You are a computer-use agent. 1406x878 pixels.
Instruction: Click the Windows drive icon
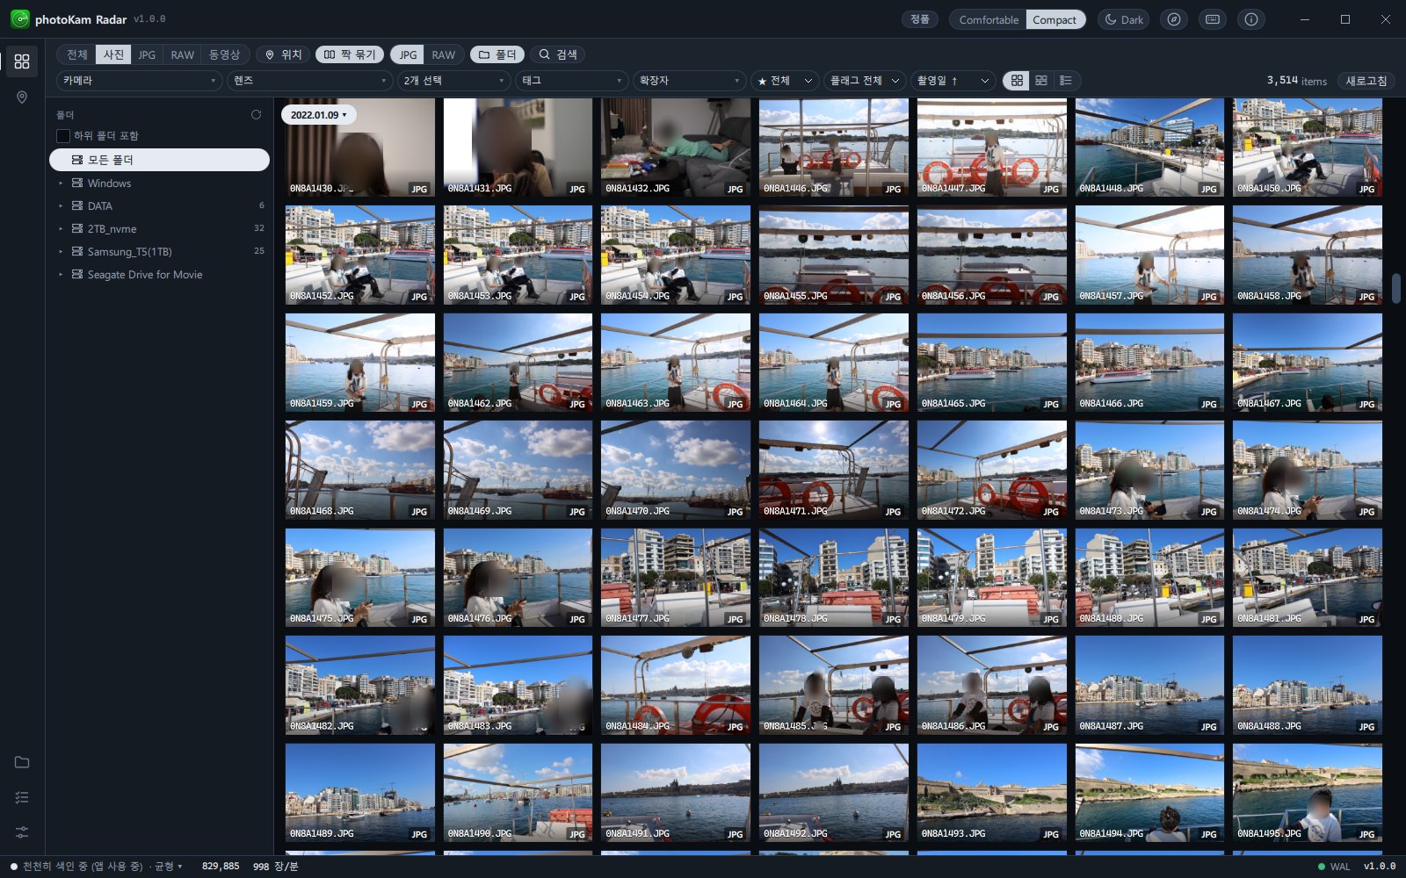pyautogui.click(x=77, y=183)
